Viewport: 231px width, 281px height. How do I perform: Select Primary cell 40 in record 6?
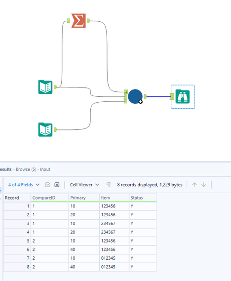tap(84, 249)
